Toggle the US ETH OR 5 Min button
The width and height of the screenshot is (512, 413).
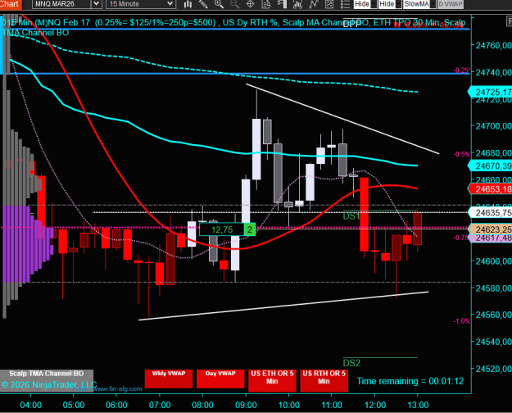pyautogui.click(x=272, y=380)
